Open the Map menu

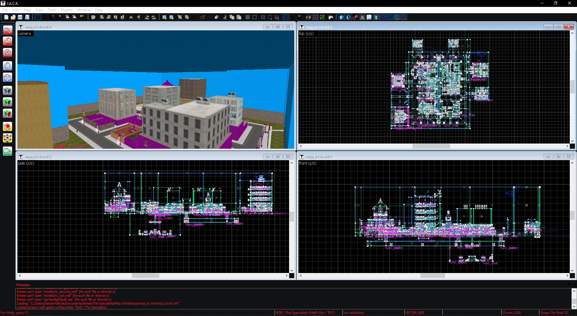27,10
